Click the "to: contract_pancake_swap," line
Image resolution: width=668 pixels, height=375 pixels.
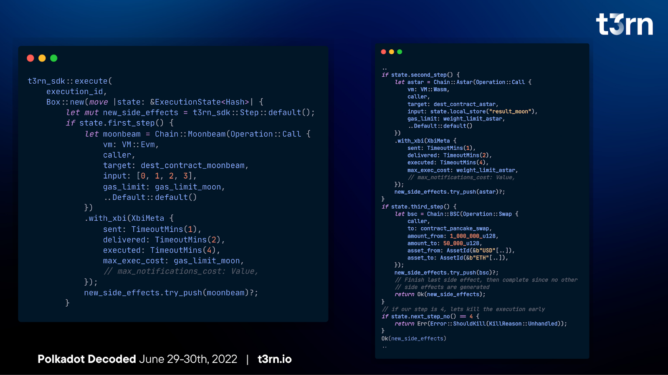pos(450,229)
